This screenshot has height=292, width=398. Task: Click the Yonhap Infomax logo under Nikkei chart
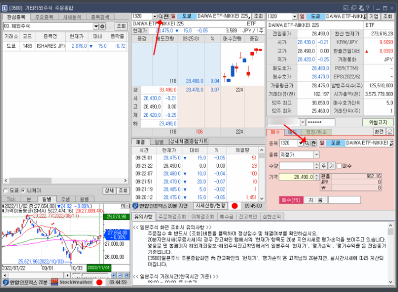coord(6,282)
